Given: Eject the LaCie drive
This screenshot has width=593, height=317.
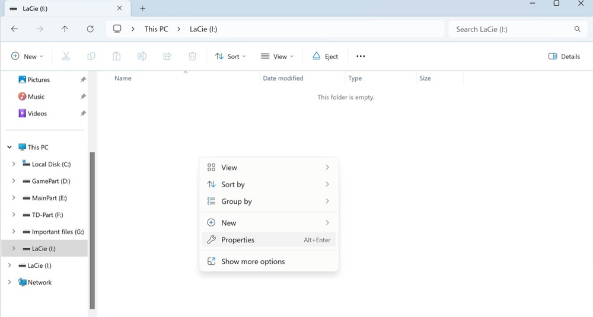Looking at the screenshot, I should pos(325,56).
